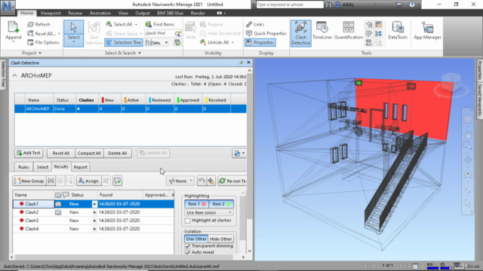Image resolution: width=483 pixels, height=271 pixels.
Task: Open the Clash3 status dropdown
Action: tap(94, 221)
